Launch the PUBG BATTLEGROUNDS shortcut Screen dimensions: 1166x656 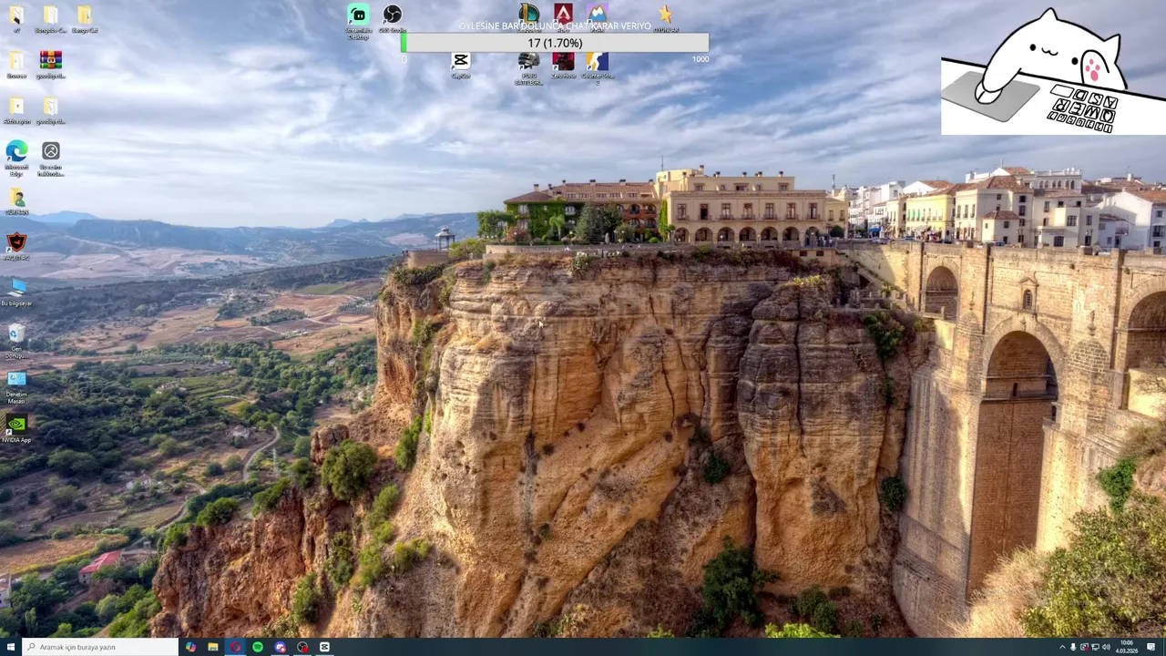point(529,67)
